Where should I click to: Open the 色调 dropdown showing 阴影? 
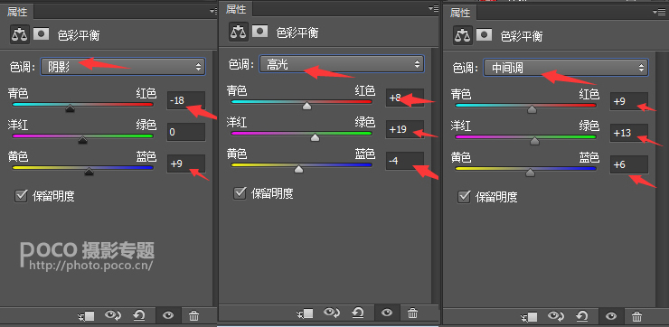123,67
